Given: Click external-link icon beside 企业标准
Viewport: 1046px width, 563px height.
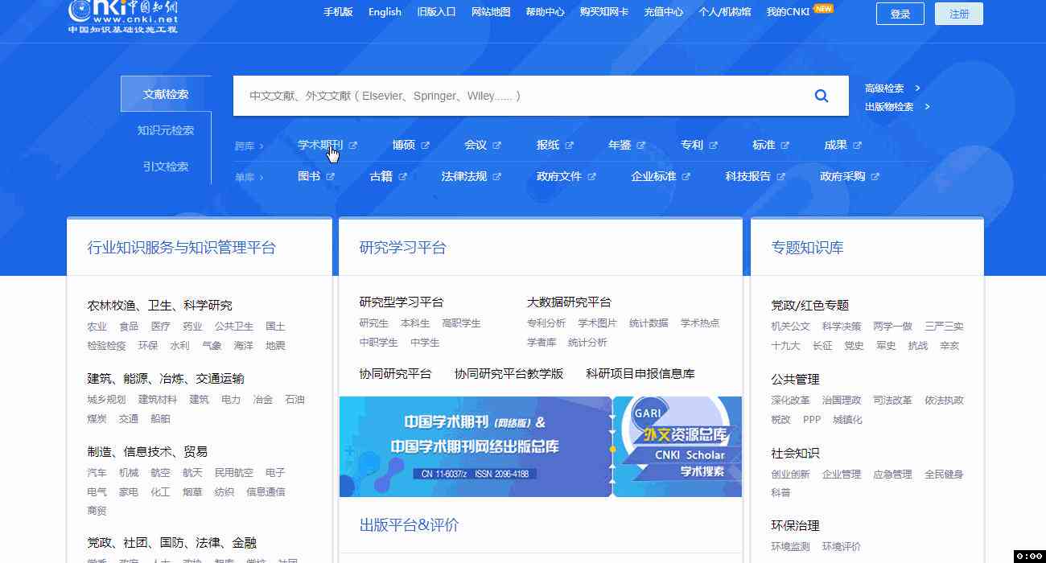Looking at the screenshot, I should point(686,177).
